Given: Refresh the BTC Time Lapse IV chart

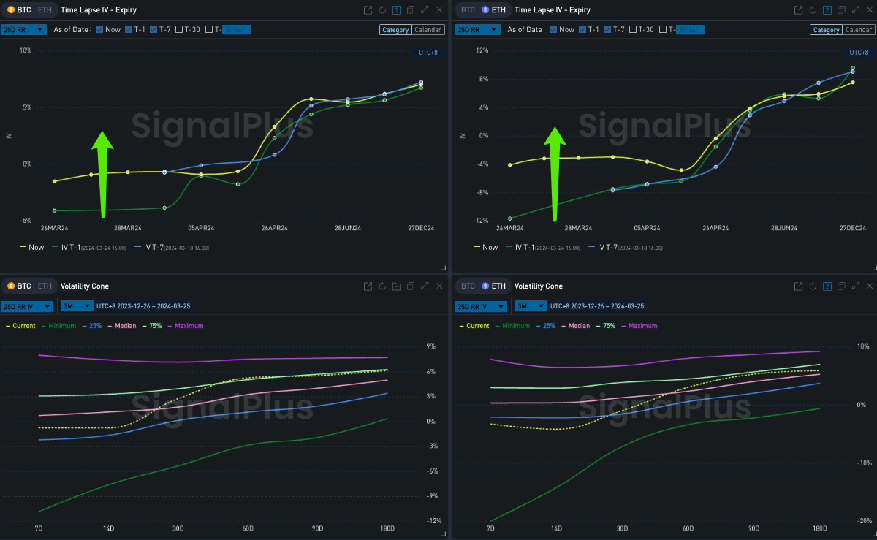Looking at the screenshot, I should click(383, 10).
